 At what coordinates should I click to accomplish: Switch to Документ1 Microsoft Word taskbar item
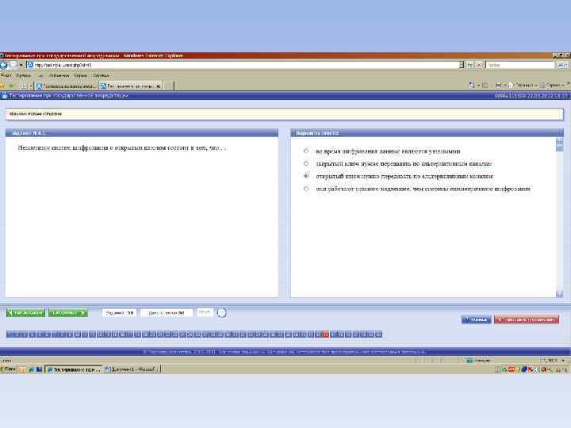click(132, 369)
